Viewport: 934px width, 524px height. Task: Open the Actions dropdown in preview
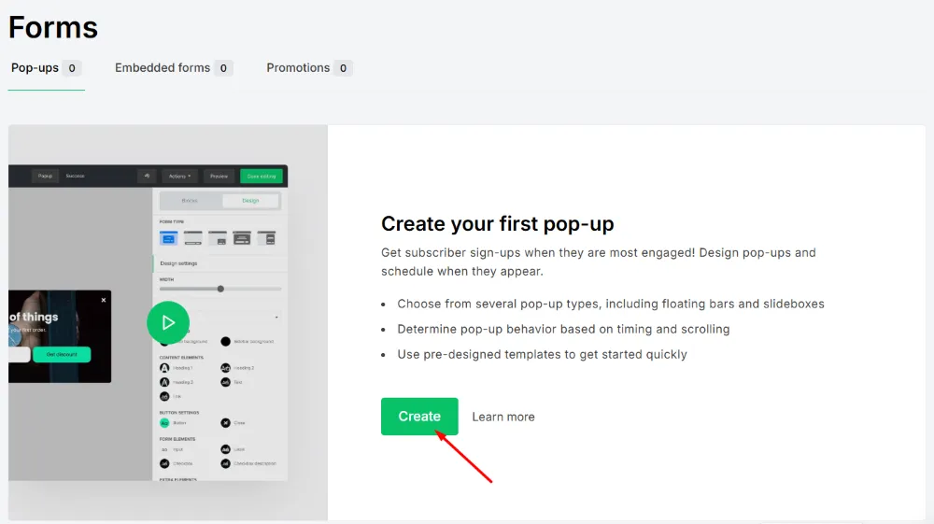click(179, 176)
